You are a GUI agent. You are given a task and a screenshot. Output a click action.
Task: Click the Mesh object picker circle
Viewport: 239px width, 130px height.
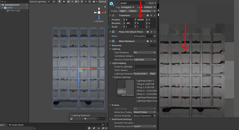coord(154,36)
